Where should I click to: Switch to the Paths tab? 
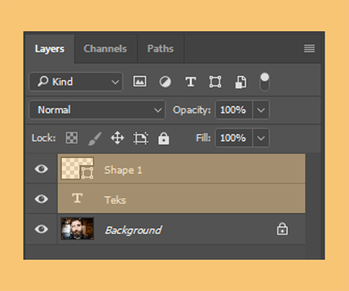pyautogui.click(x=161, y=49)
